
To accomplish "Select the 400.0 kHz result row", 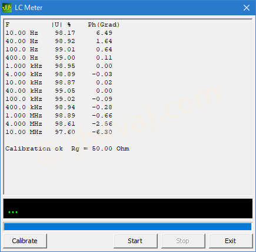I will point(59,107).
